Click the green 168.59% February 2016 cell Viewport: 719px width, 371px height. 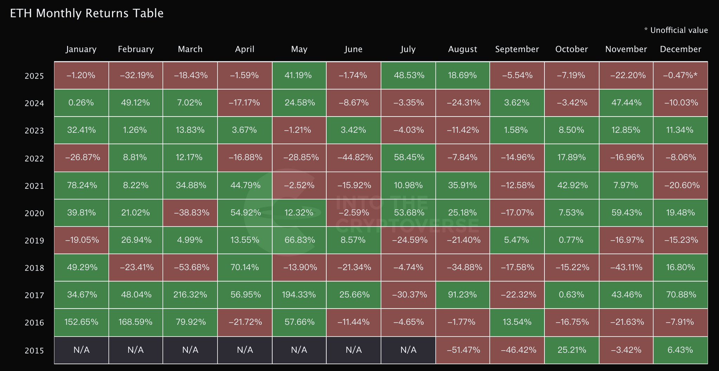136,322
